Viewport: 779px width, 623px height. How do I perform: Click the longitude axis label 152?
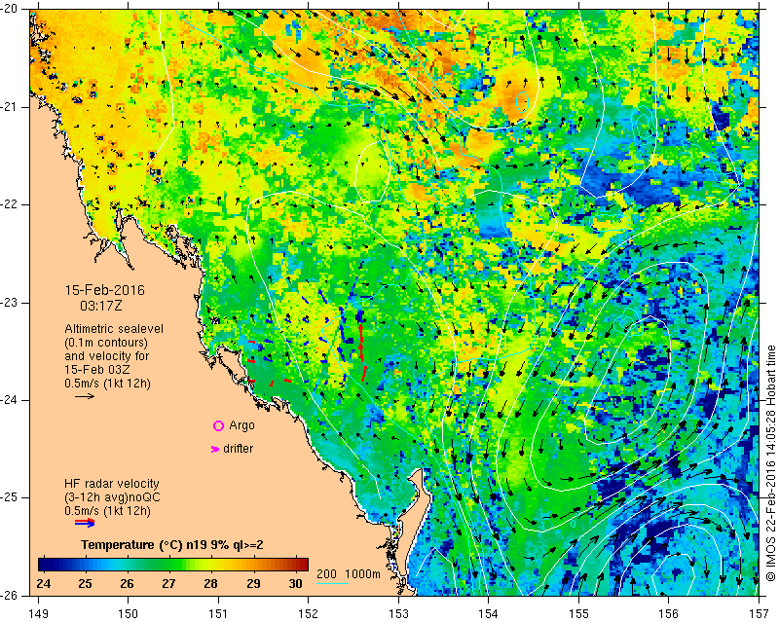[x=308, y=614]
